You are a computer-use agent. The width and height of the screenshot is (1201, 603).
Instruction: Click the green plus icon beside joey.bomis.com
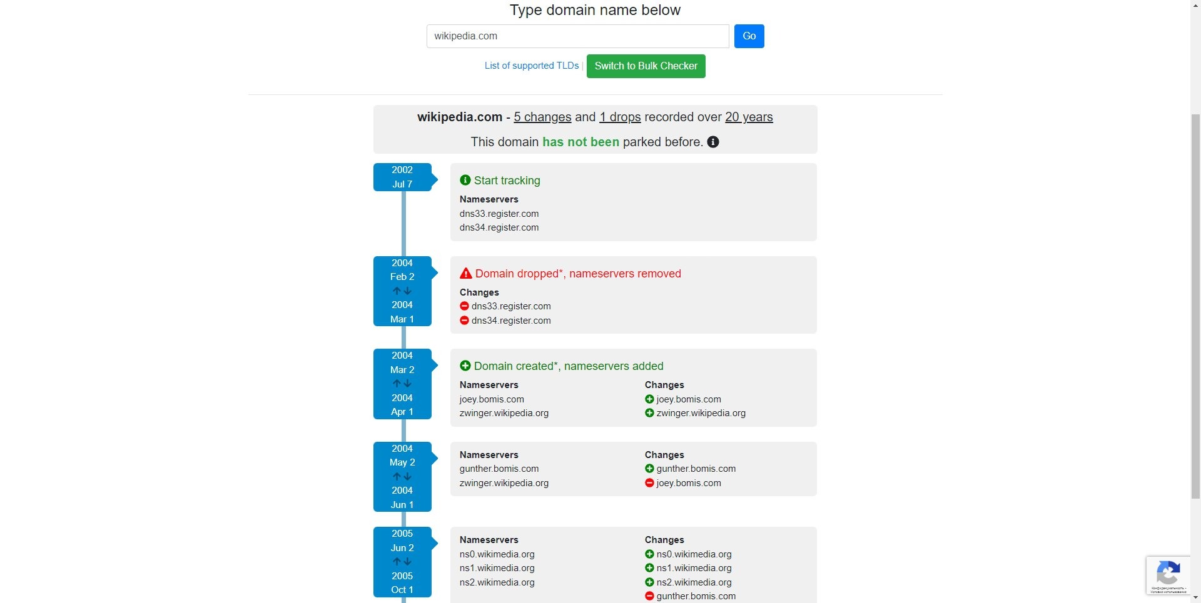[649, 399]
